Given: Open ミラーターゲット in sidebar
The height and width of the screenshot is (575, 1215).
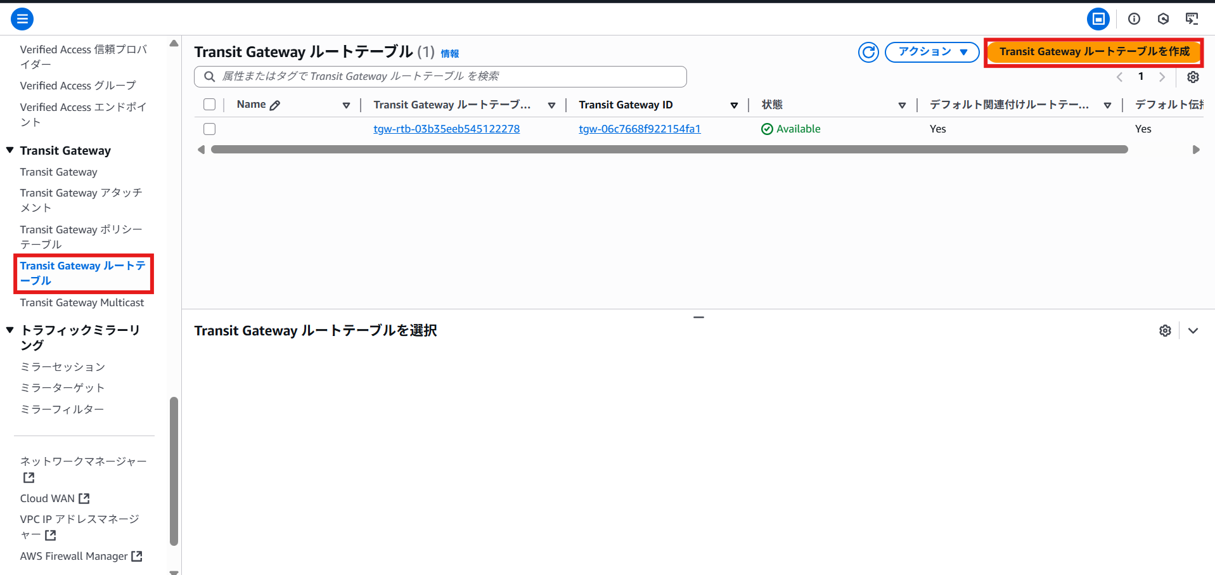Looking at the screenshot, I should 63,387.
